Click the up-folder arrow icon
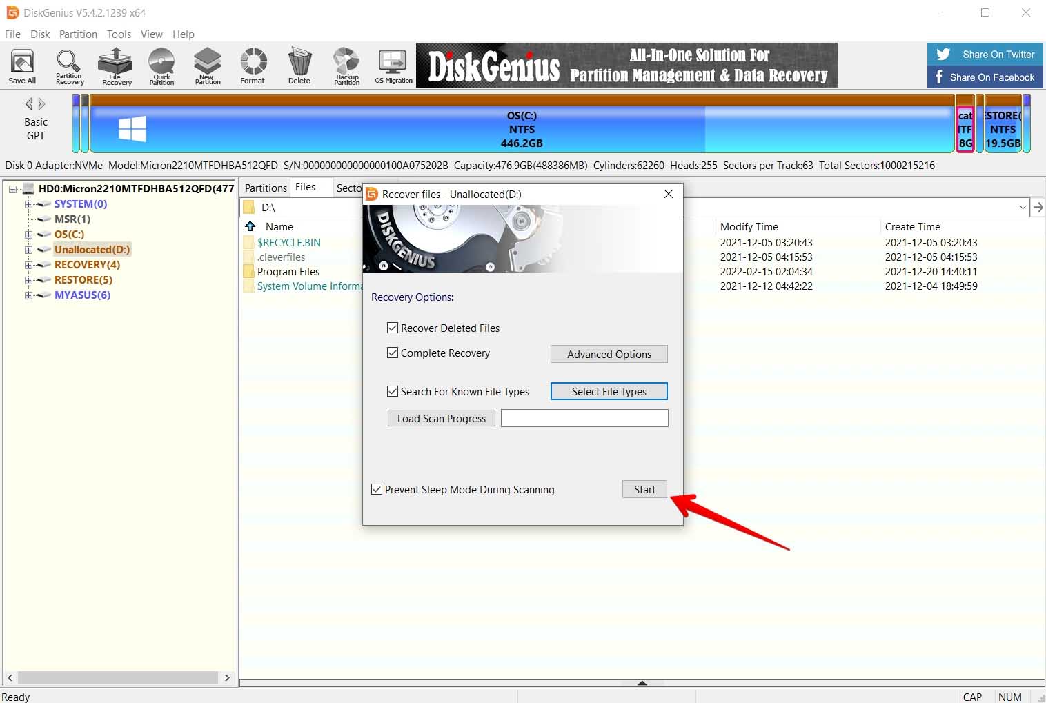This screenshot has width=1046, height=703. 250,226
